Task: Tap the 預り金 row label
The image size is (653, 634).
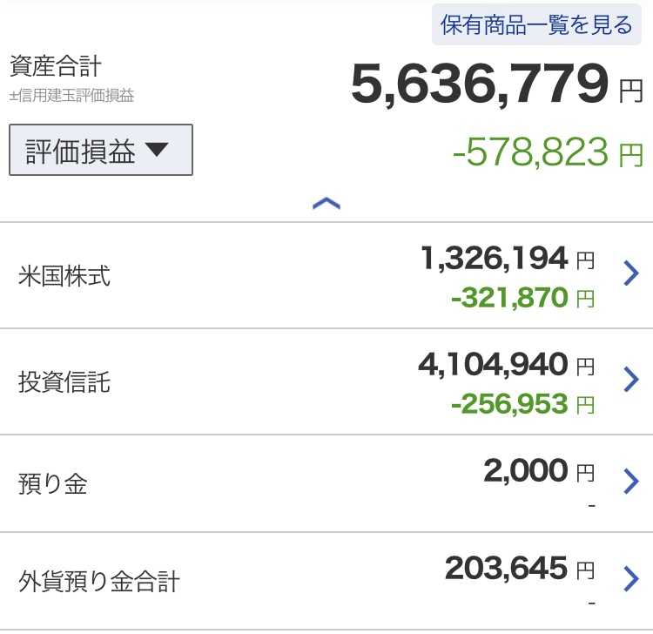Action: (x=52, y=484)
